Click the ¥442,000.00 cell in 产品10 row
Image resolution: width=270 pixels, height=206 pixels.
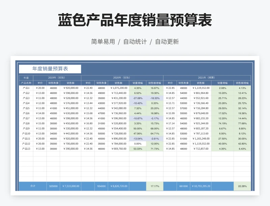tap(71, 133)
